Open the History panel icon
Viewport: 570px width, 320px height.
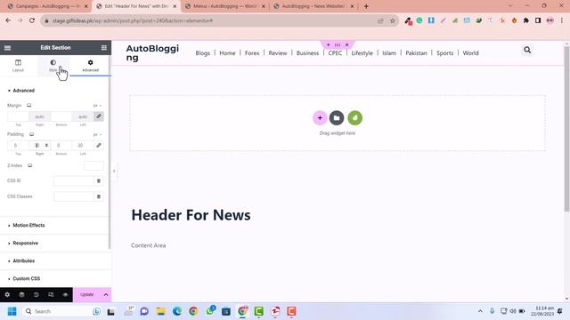click(x=37, y=294)
